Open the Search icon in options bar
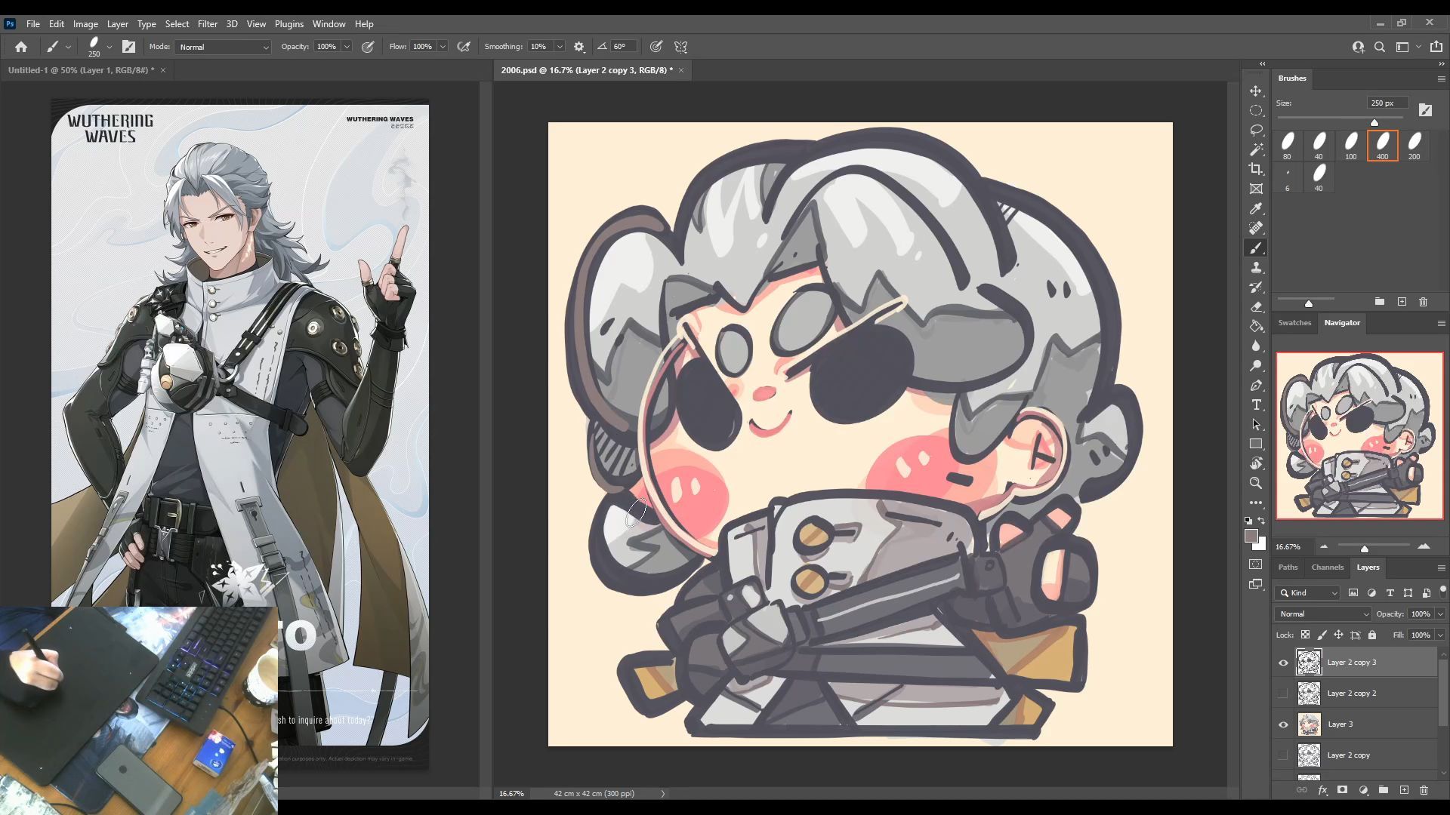Image resolution: width=1450 pixels, height=815 pixels. (1380, 47)
